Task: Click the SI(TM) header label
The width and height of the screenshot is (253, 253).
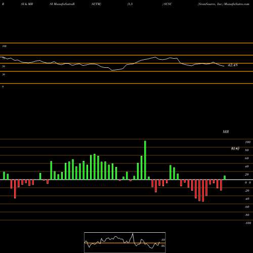Action: [97, 4]
